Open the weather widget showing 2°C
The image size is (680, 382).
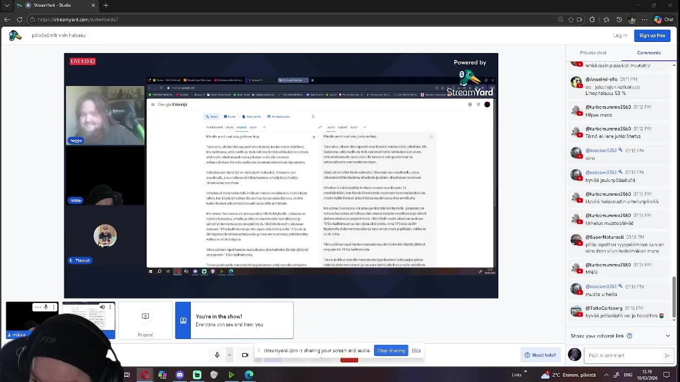568,375
